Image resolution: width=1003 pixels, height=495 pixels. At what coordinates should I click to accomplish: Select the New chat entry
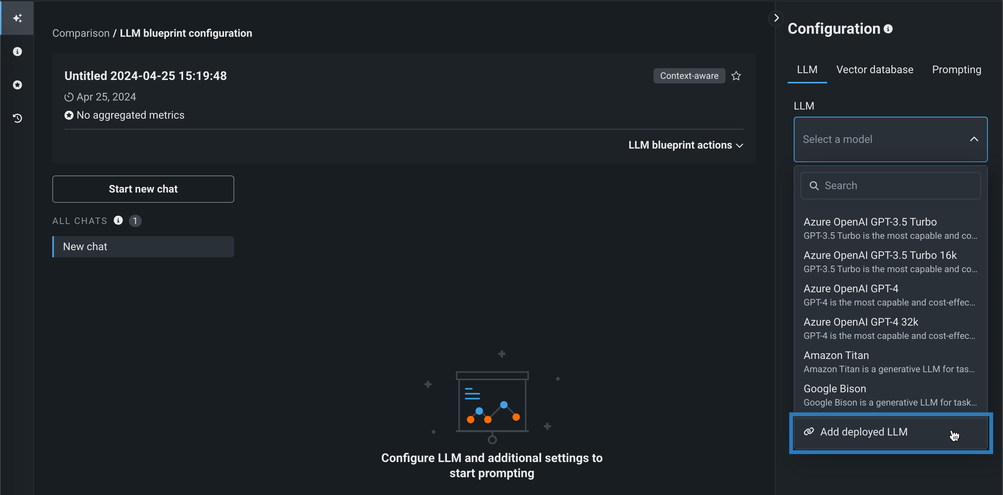143,246
